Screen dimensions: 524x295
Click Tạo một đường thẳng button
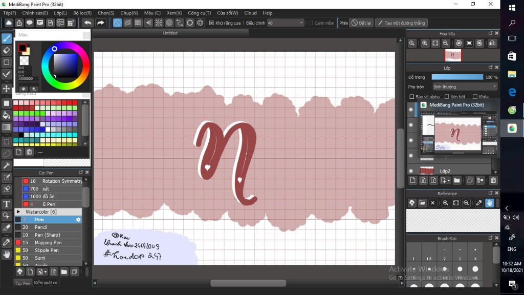(x=401, y=23)
